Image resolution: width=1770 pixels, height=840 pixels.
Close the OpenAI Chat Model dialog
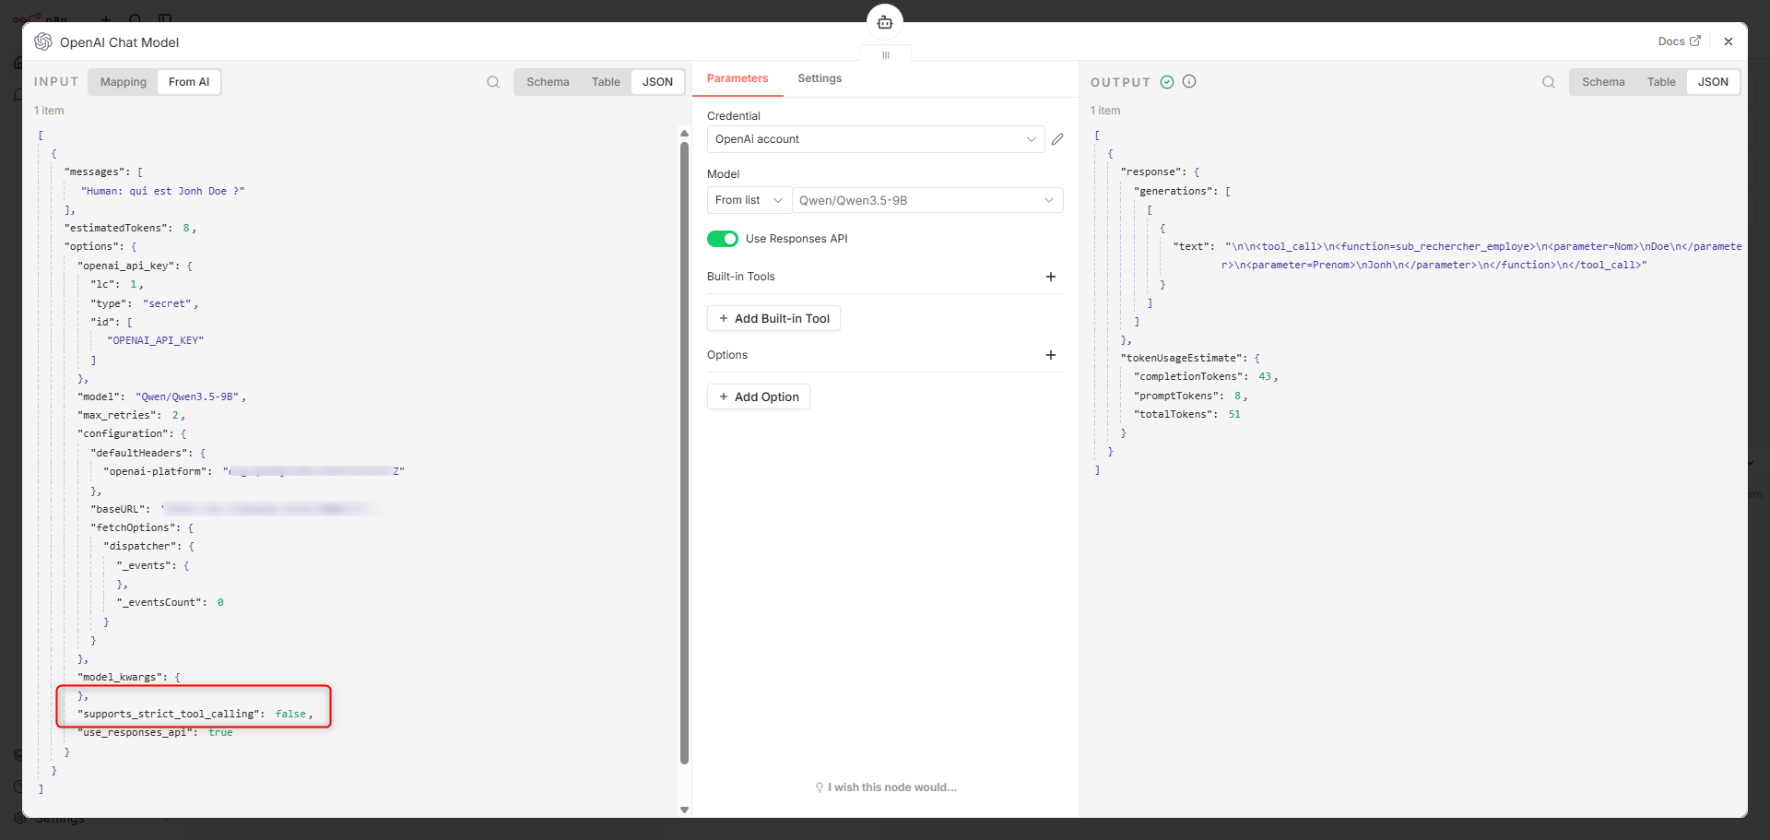coord(1729,41)
